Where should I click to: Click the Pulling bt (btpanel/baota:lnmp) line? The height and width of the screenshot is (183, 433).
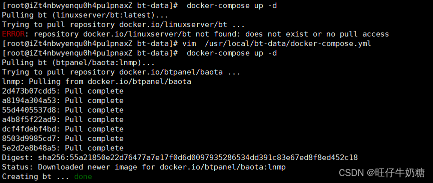pyautogui.click(x=79, y=62)
